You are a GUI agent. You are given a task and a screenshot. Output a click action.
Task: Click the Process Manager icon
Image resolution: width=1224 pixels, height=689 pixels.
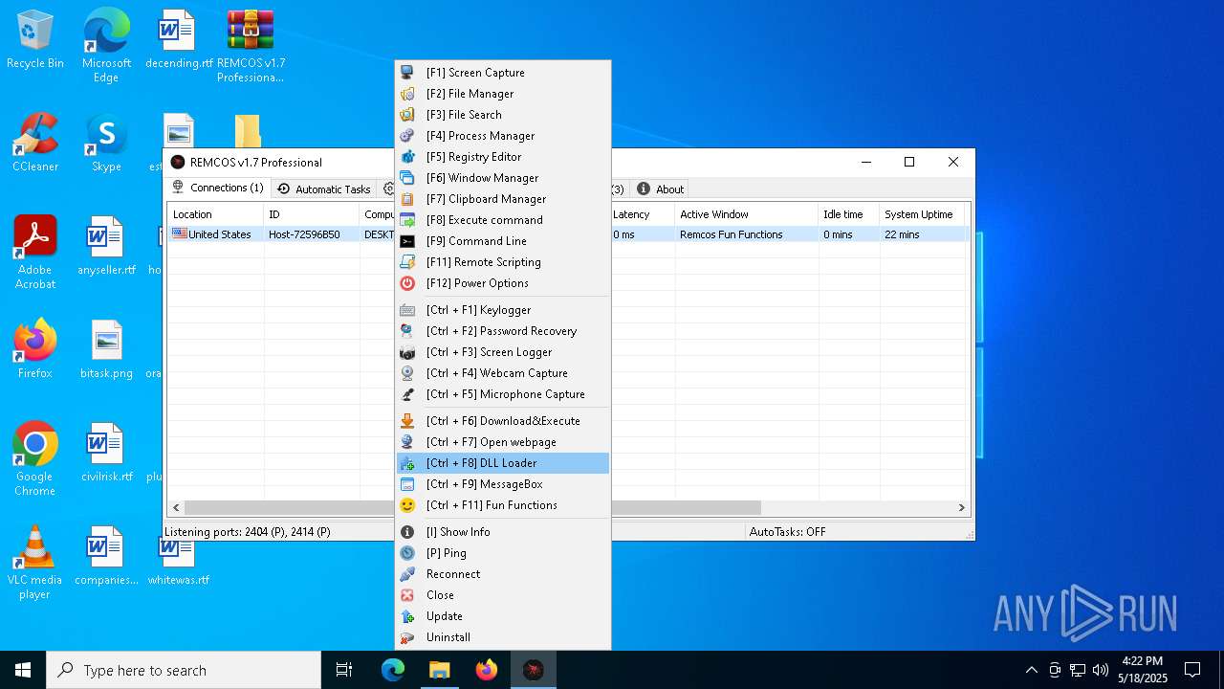pos(407,136)
